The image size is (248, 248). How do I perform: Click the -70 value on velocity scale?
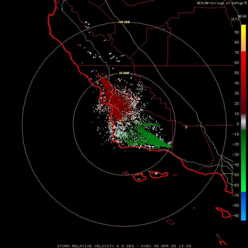point(236,195)
